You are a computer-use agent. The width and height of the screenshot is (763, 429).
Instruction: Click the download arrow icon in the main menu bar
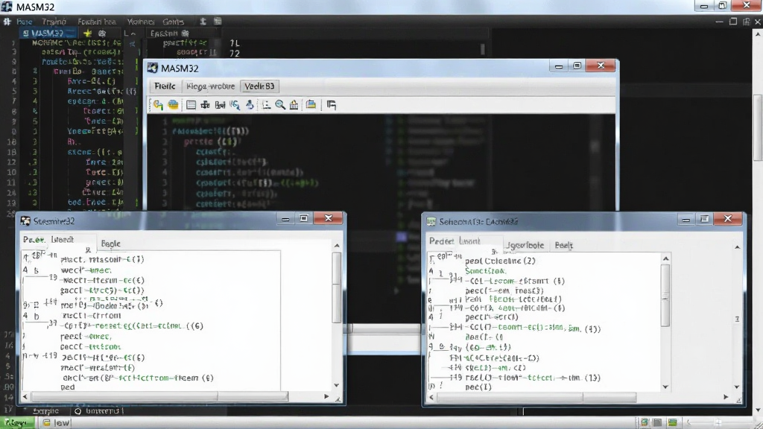click(x=203, y=22)
